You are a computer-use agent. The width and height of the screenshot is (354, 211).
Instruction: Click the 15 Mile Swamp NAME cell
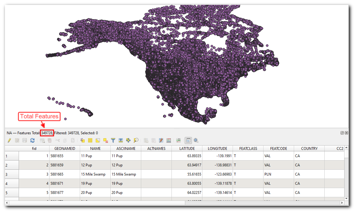point(95,174)
